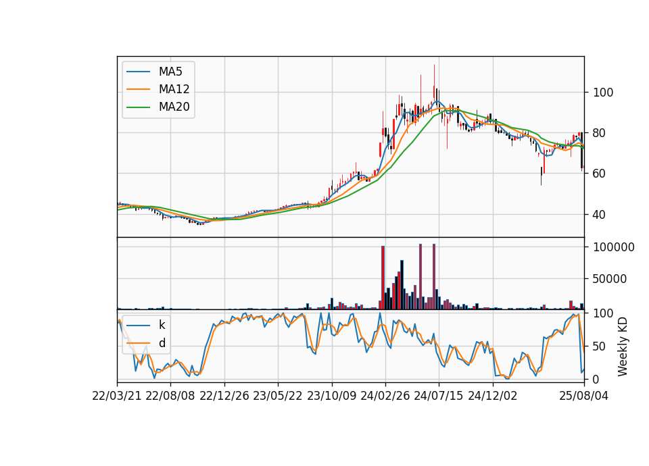Click the 22/08/08 date tick label

coord(170,396)
